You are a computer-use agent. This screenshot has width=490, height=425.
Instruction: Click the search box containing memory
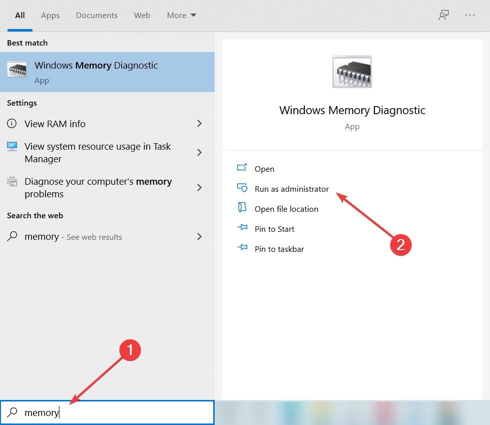coord(107,412)
